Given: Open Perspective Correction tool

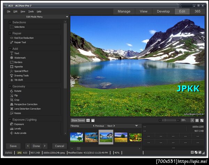Looking at the screenshot, I should tap(24, 104).
